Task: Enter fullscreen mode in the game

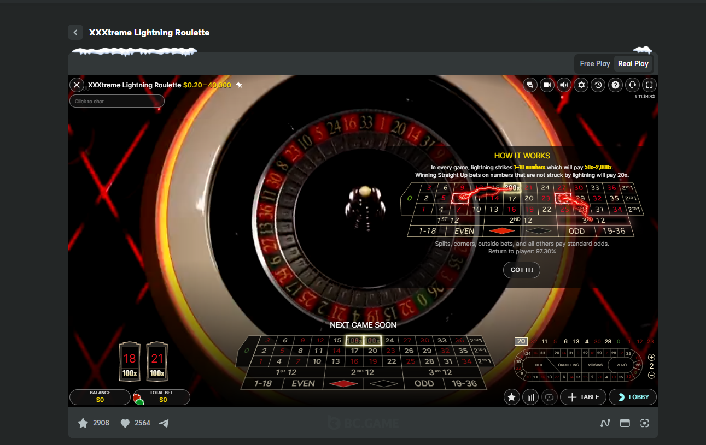Action: tap(649, 85)
